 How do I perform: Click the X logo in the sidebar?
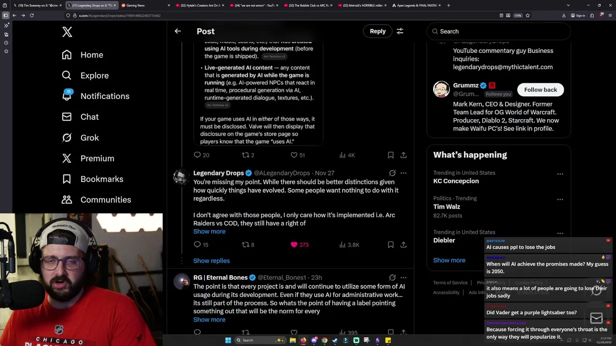[x=67, y=32]
